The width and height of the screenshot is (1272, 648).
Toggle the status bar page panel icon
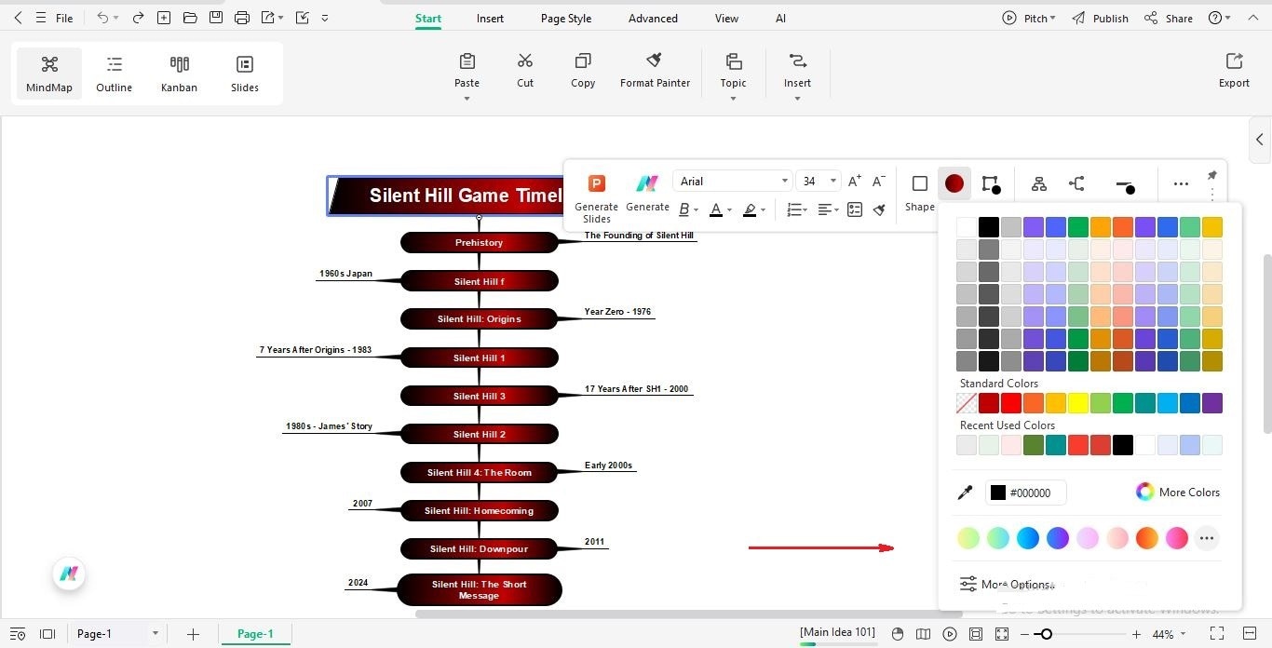coord(47,634)
